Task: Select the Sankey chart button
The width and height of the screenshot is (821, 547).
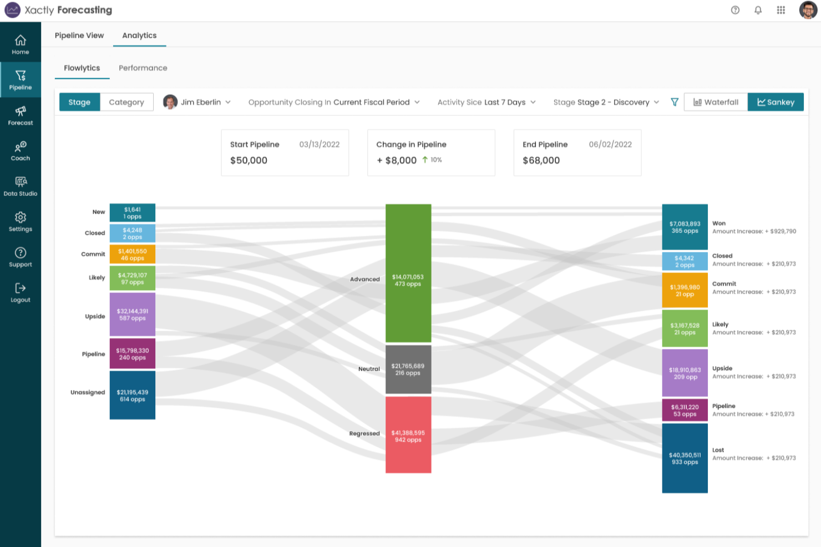Action: coord(775,102)
